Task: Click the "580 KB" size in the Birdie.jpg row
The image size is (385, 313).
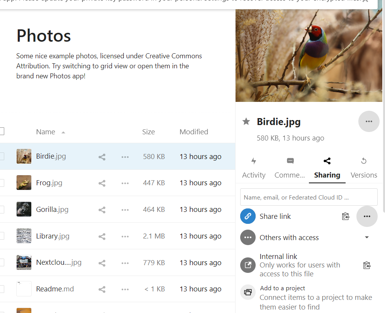Action: [154, 157]
